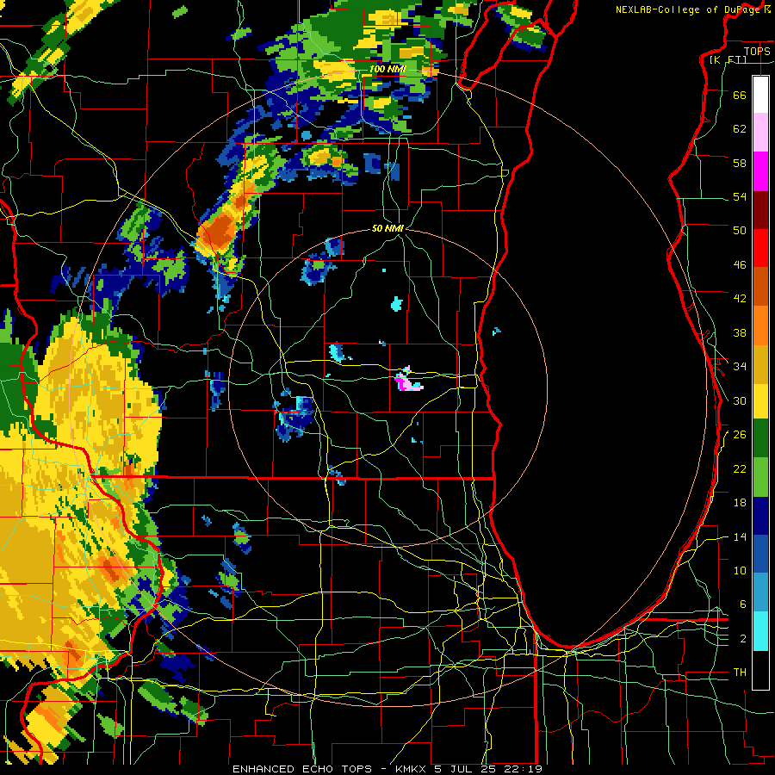Image resolution: width=775 pixels, height=775 pixels.
Task: Click the 18 value on the legend scale
Action: 740,503
